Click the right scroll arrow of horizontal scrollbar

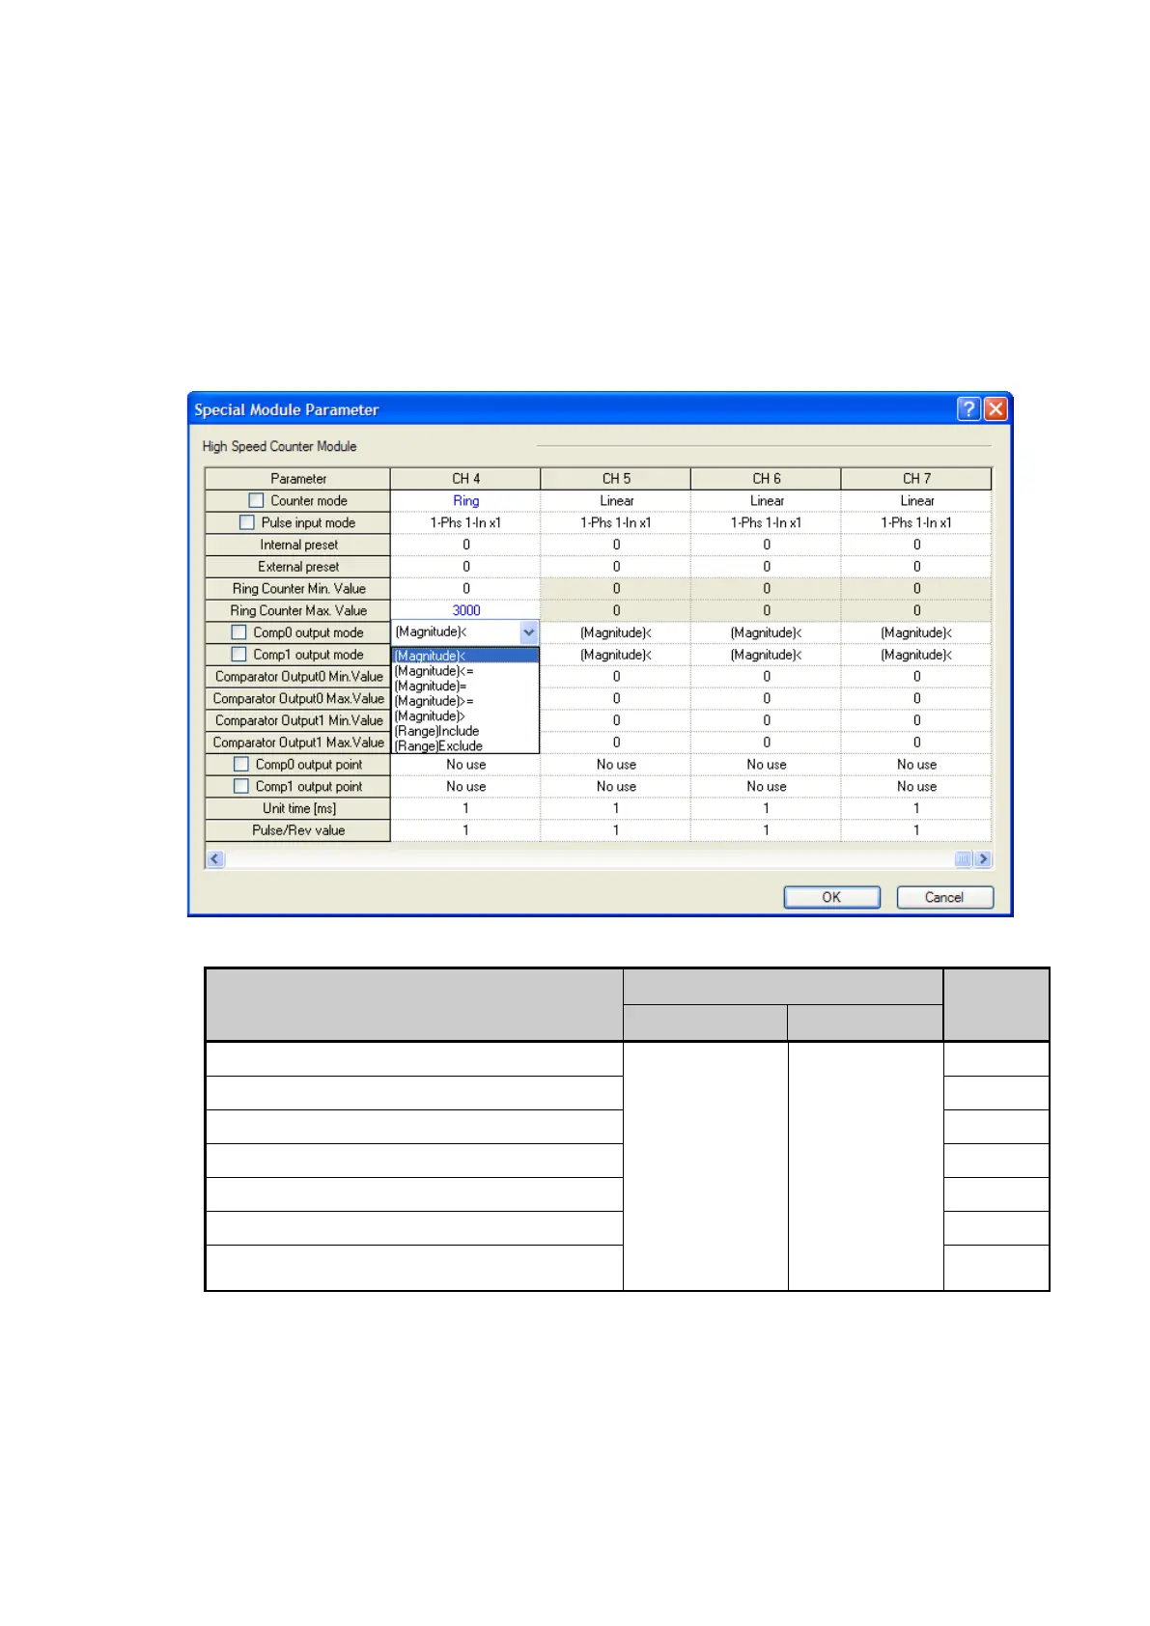click(983, 859)
